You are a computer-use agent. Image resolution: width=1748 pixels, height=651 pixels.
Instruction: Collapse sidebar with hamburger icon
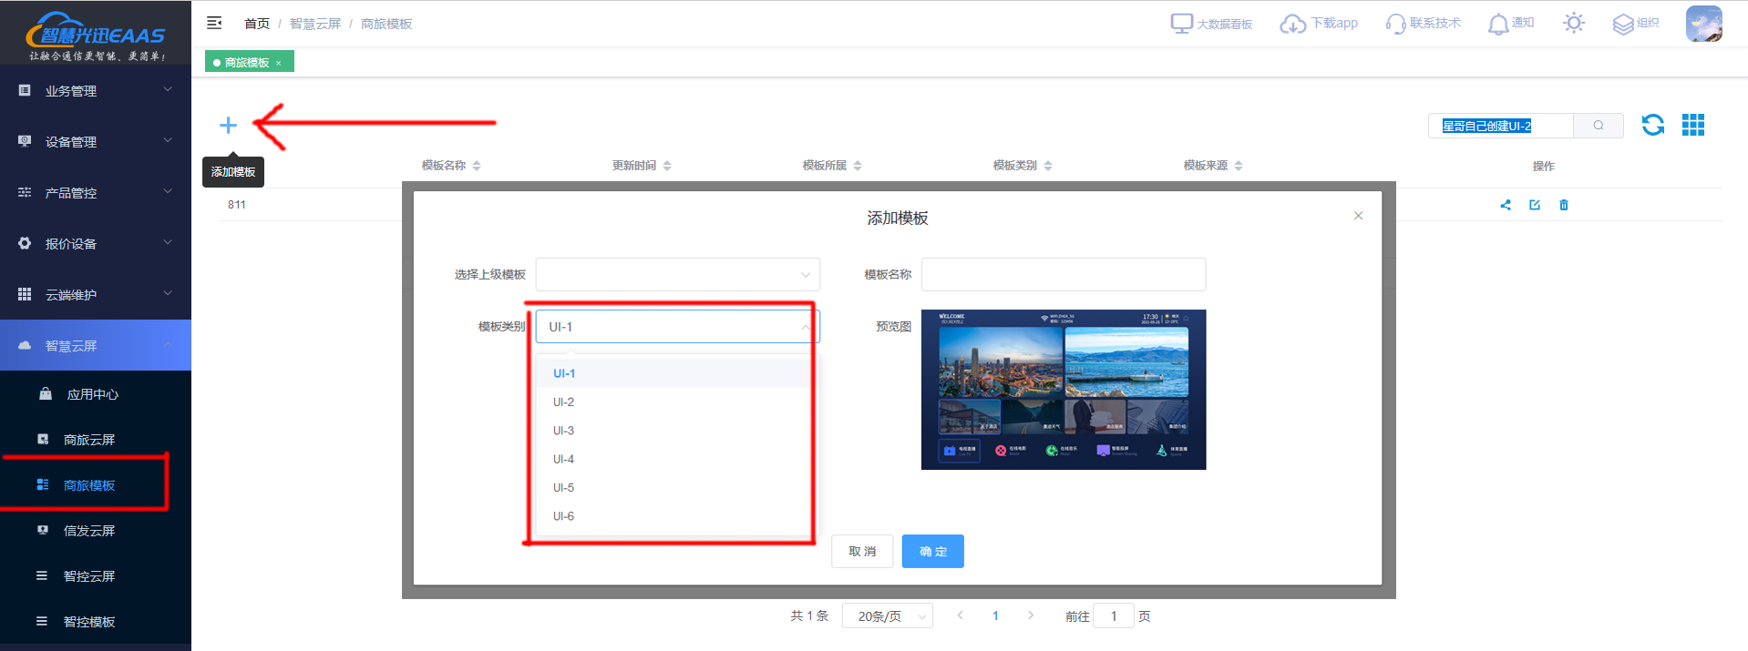pyautogui.click(x=214, y=23)
